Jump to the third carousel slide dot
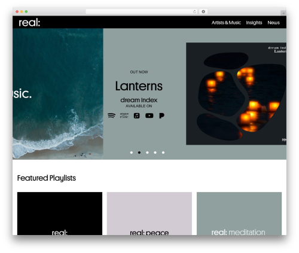This screenshot has width=299, height=253. coord(147,153)
